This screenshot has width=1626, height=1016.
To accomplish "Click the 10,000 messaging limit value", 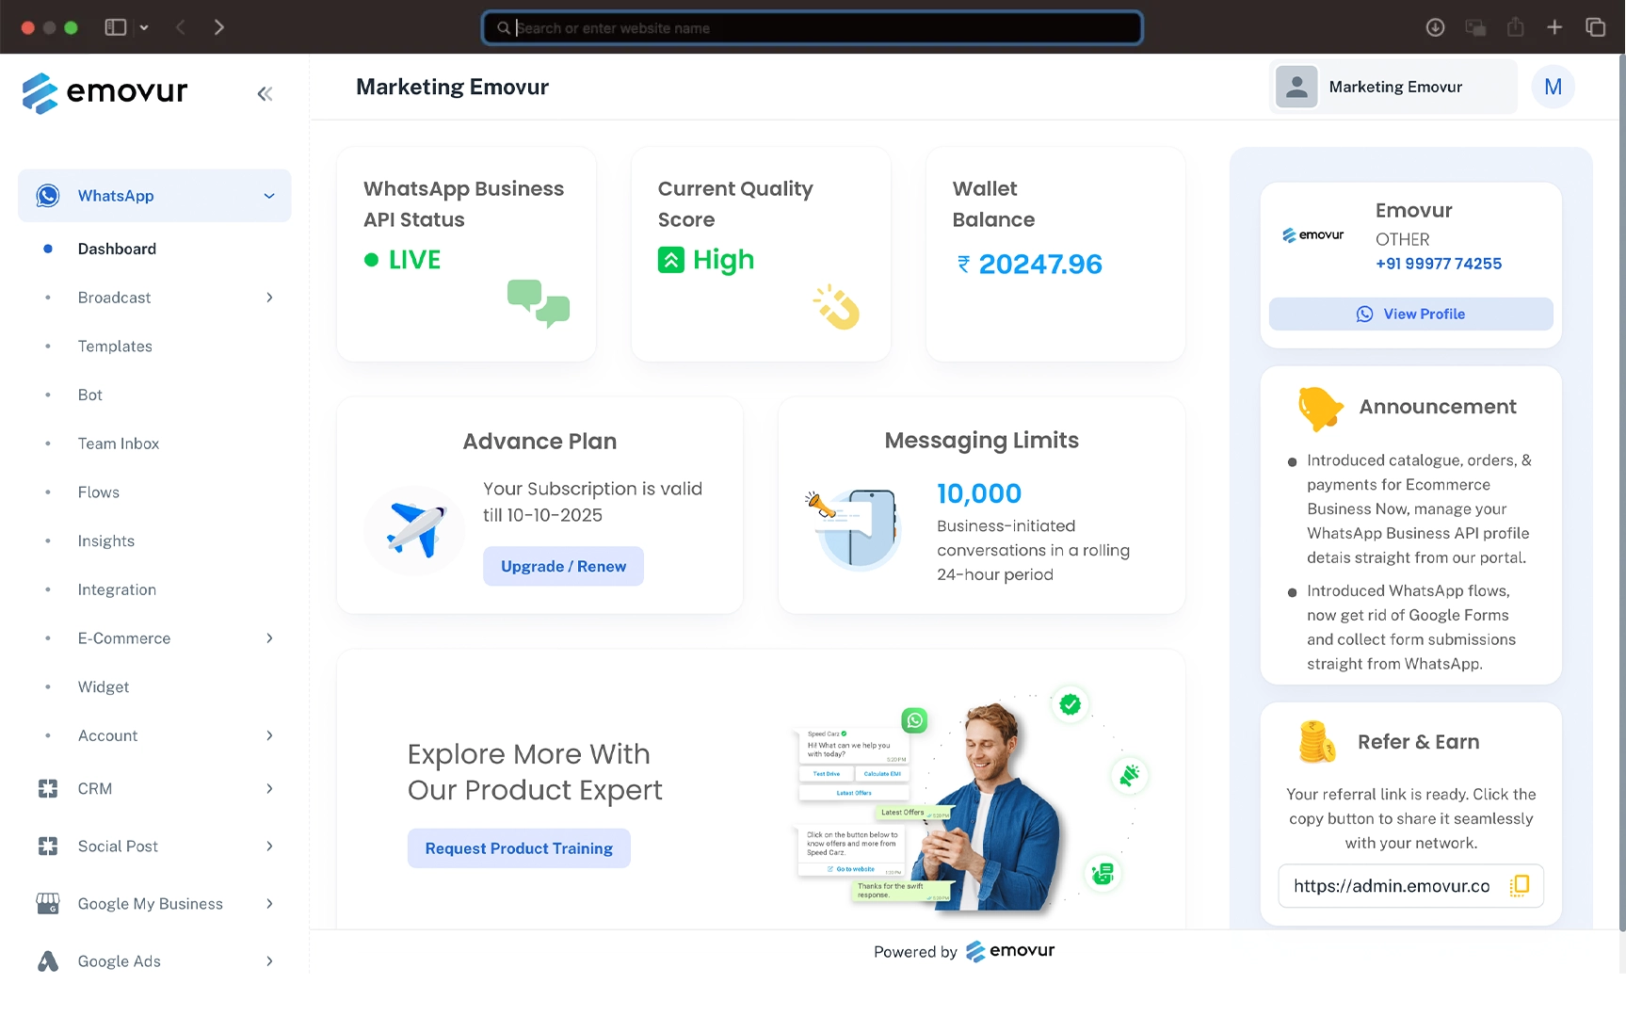I will tap(979, 493).
